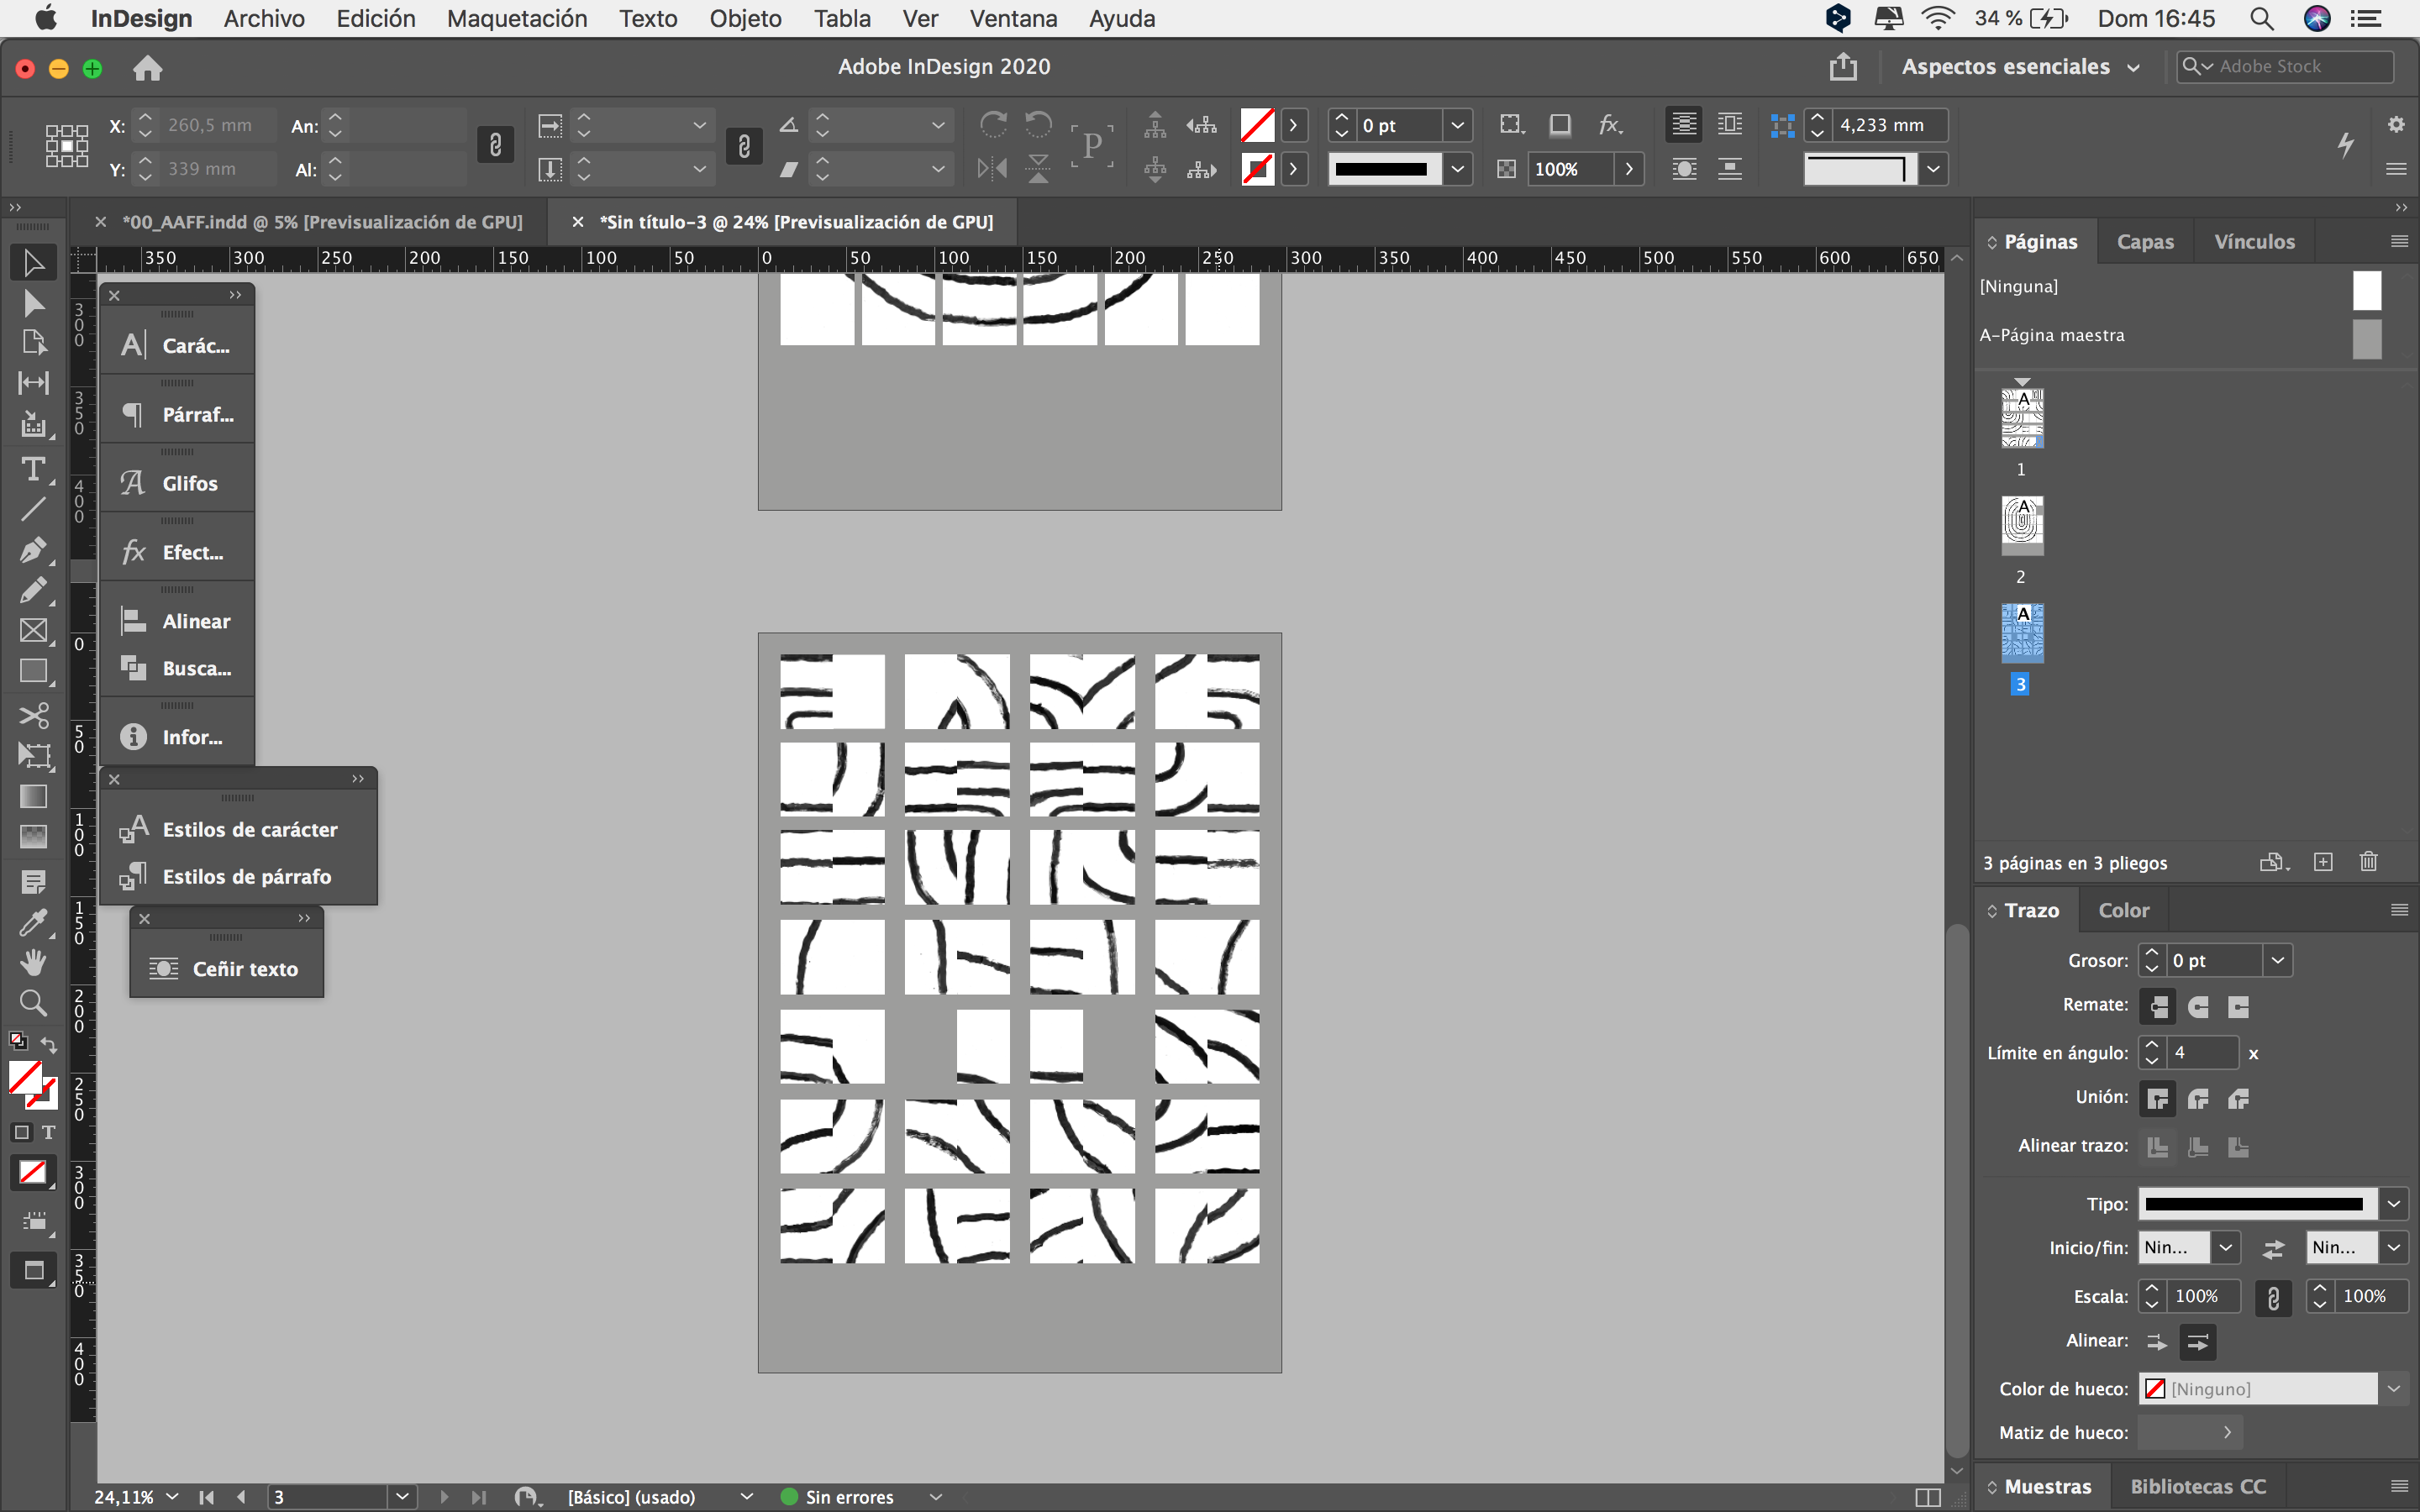Open the Objeto menu
Image resolution: width=2420 pixels, height=1512 pixels.
745,18
